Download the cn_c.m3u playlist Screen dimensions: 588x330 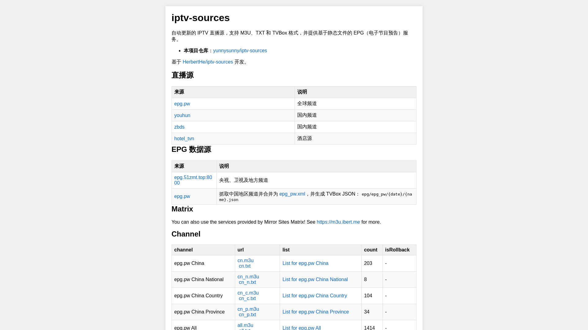pos(248,293)
